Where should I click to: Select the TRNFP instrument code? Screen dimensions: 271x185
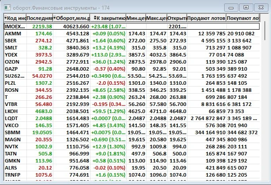13,175
